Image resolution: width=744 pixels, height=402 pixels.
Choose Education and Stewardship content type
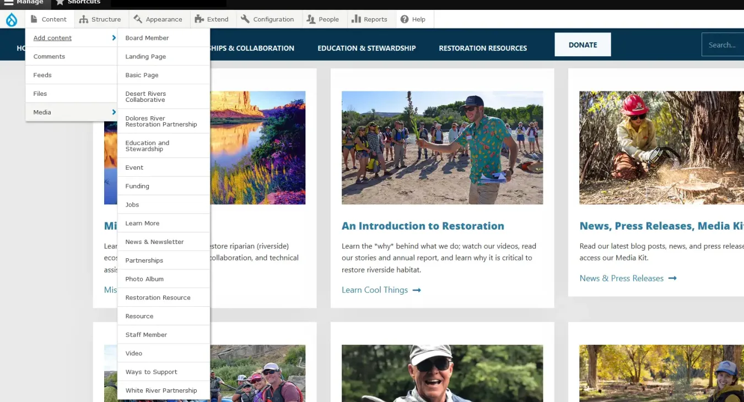click(x=164, y=146)
